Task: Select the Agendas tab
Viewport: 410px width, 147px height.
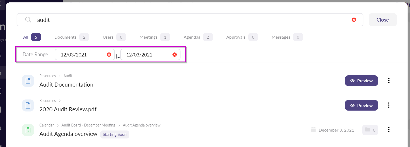Action: (198, 37)
